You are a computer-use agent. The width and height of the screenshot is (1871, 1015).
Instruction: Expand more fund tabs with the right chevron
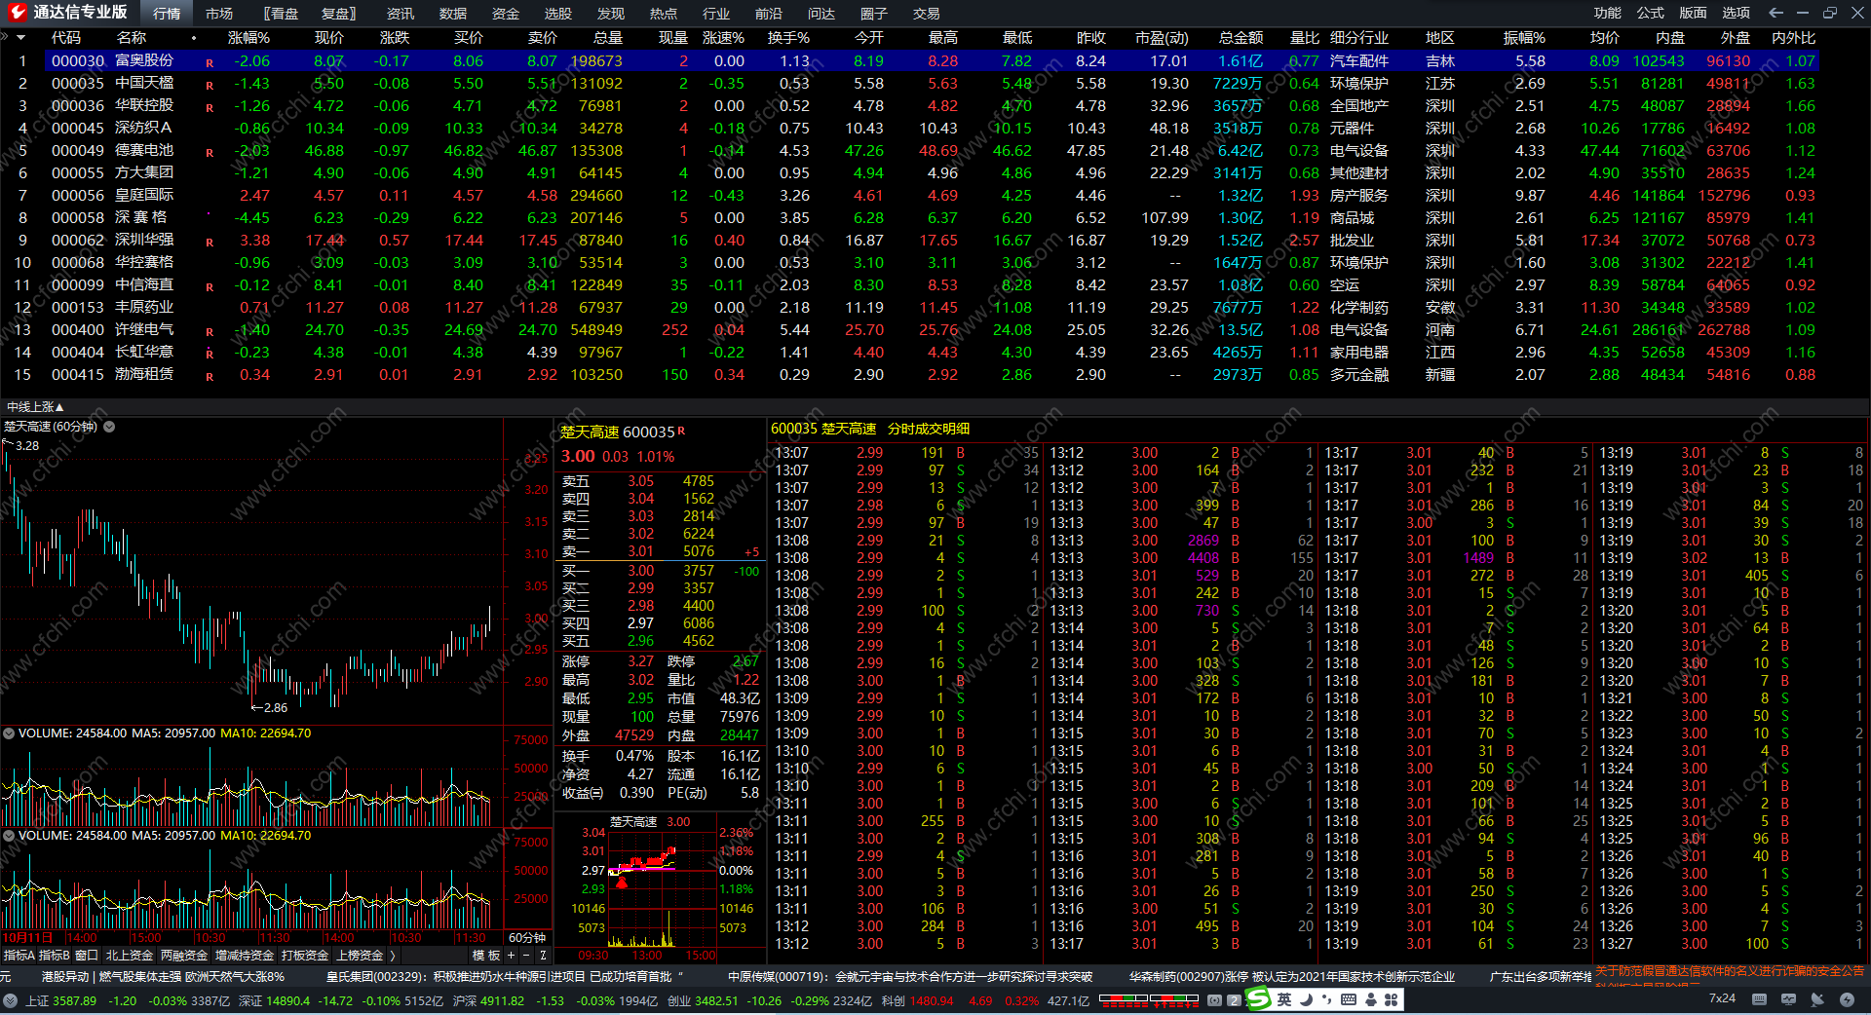pyautogui.click(x=393, y=956)
